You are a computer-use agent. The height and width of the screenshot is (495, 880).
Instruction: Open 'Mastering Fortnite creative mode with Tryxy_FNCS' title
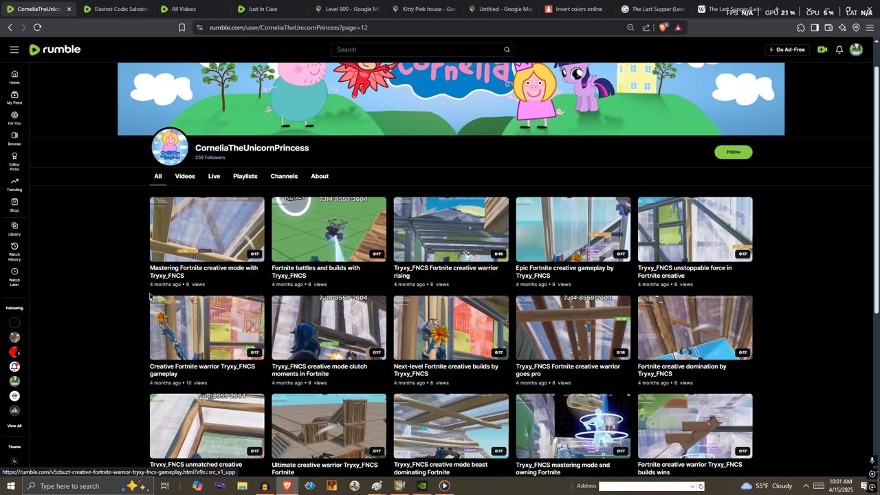point(204,272)
